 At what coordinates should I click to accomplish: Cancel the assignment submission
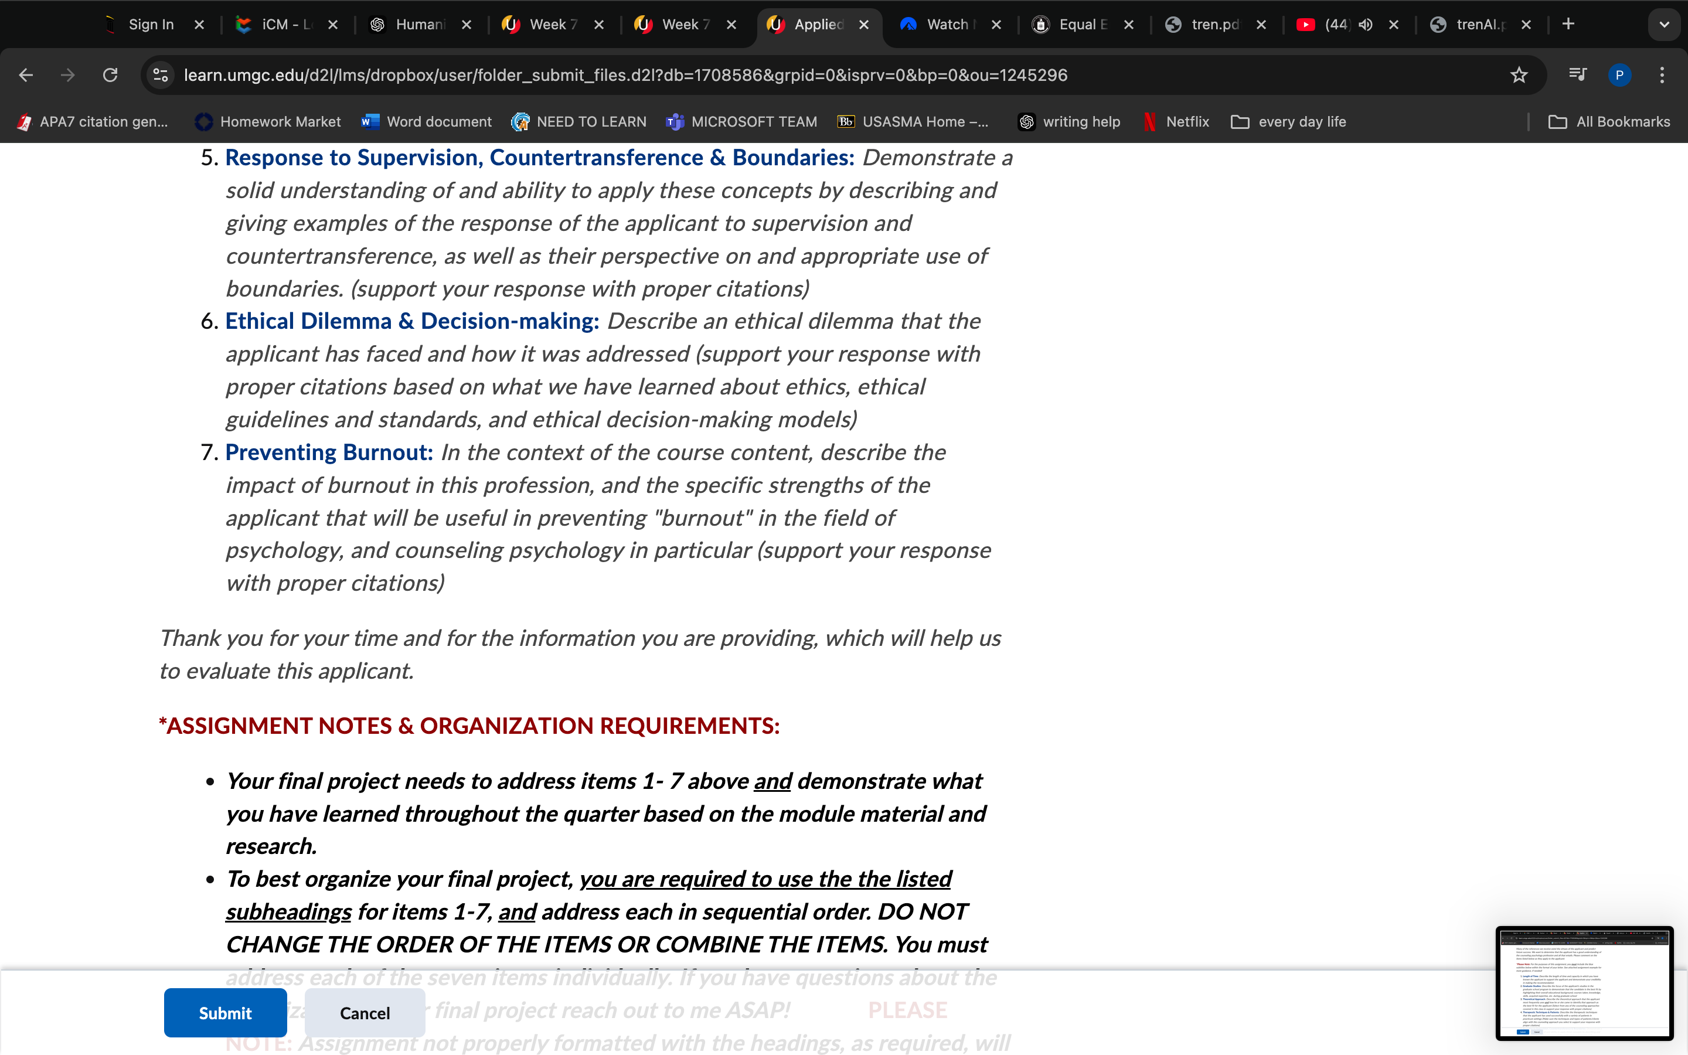point(365,1012)
